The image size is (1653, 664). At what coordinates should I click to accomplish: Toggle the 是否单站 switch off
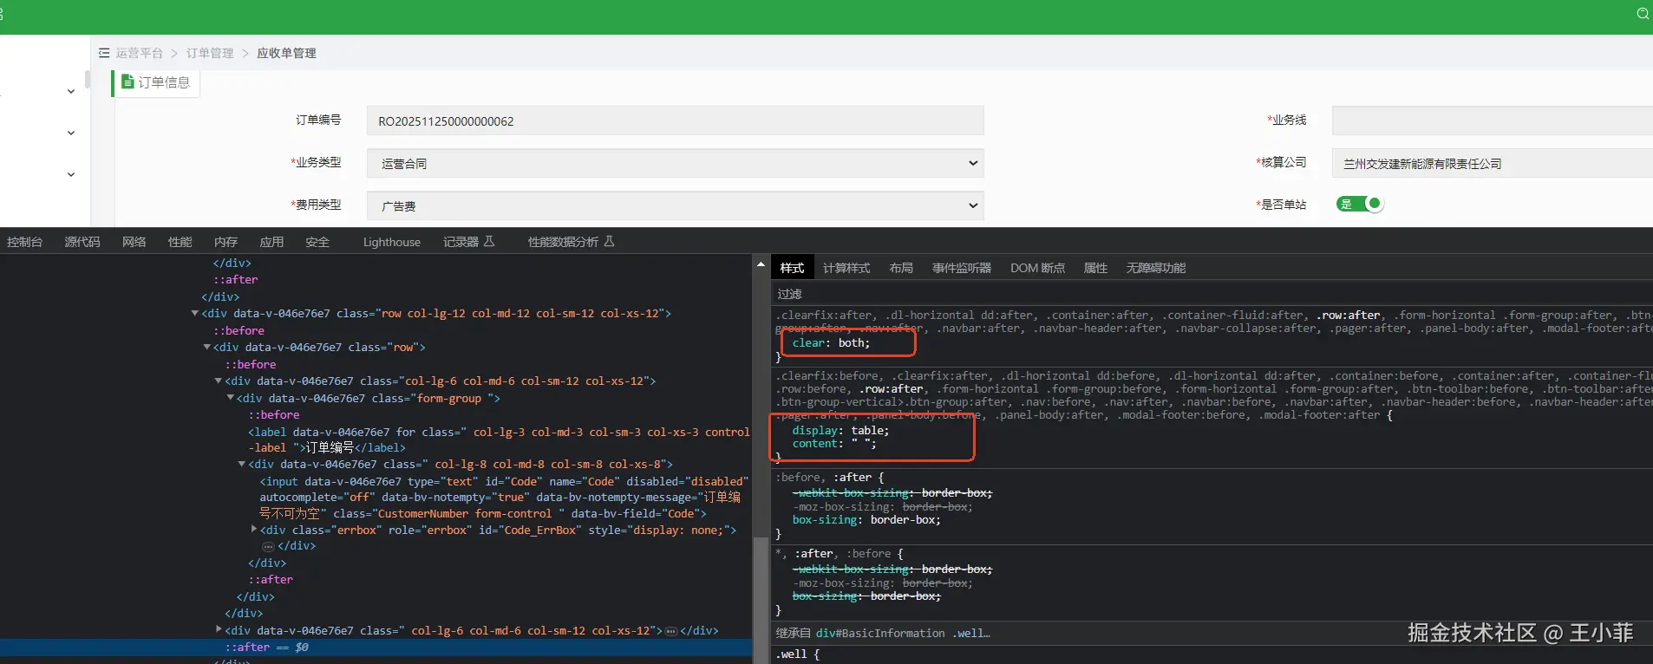point(1360,205)
